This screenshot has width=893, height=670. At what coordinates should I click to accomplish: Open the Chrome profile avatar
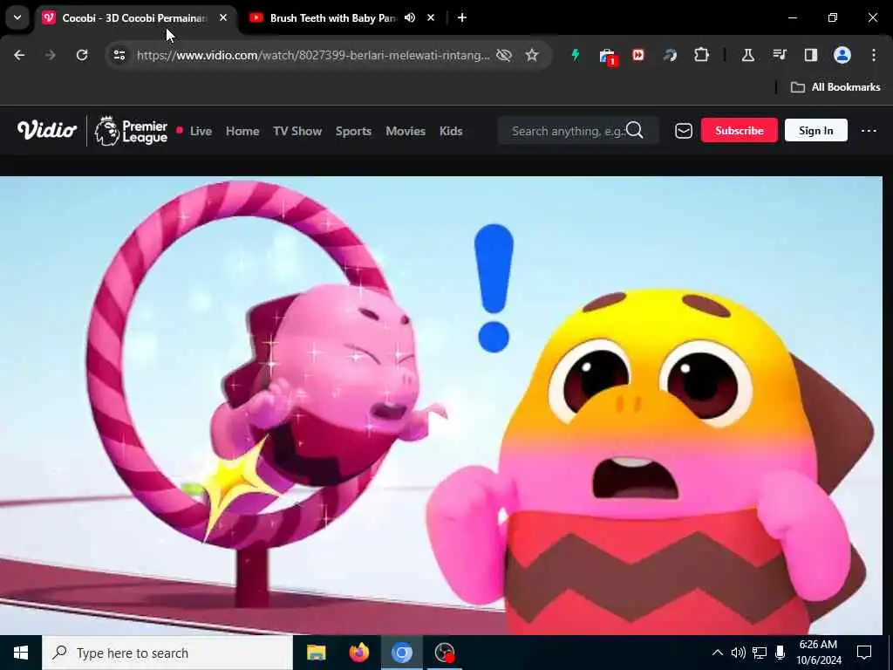842,55
